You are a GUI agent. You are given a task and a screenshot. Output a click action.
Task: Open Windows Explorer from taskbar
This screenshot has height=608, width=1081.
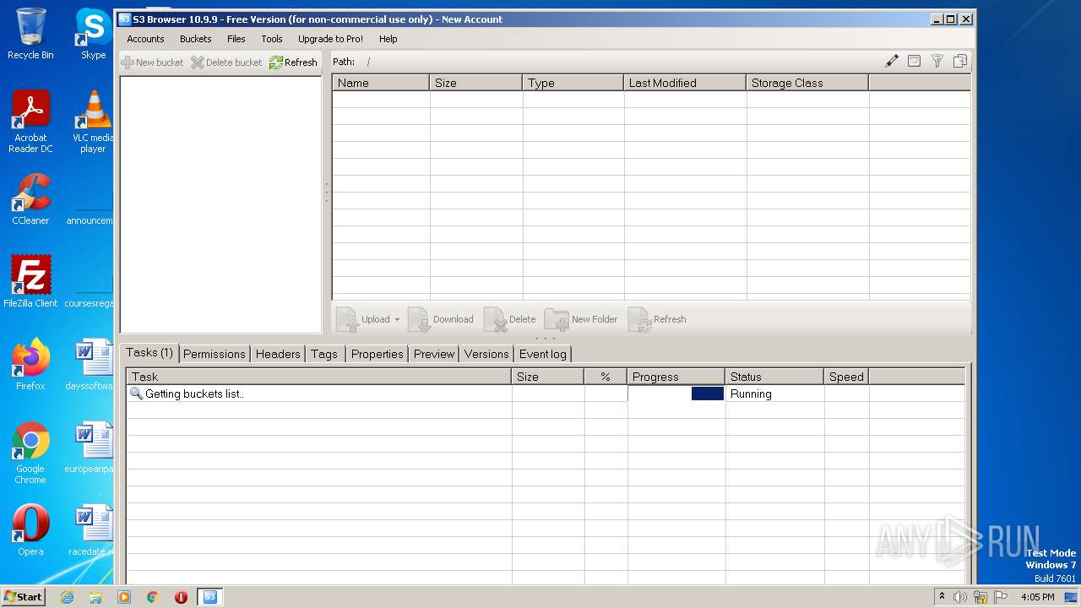click(x=95, y=597)
